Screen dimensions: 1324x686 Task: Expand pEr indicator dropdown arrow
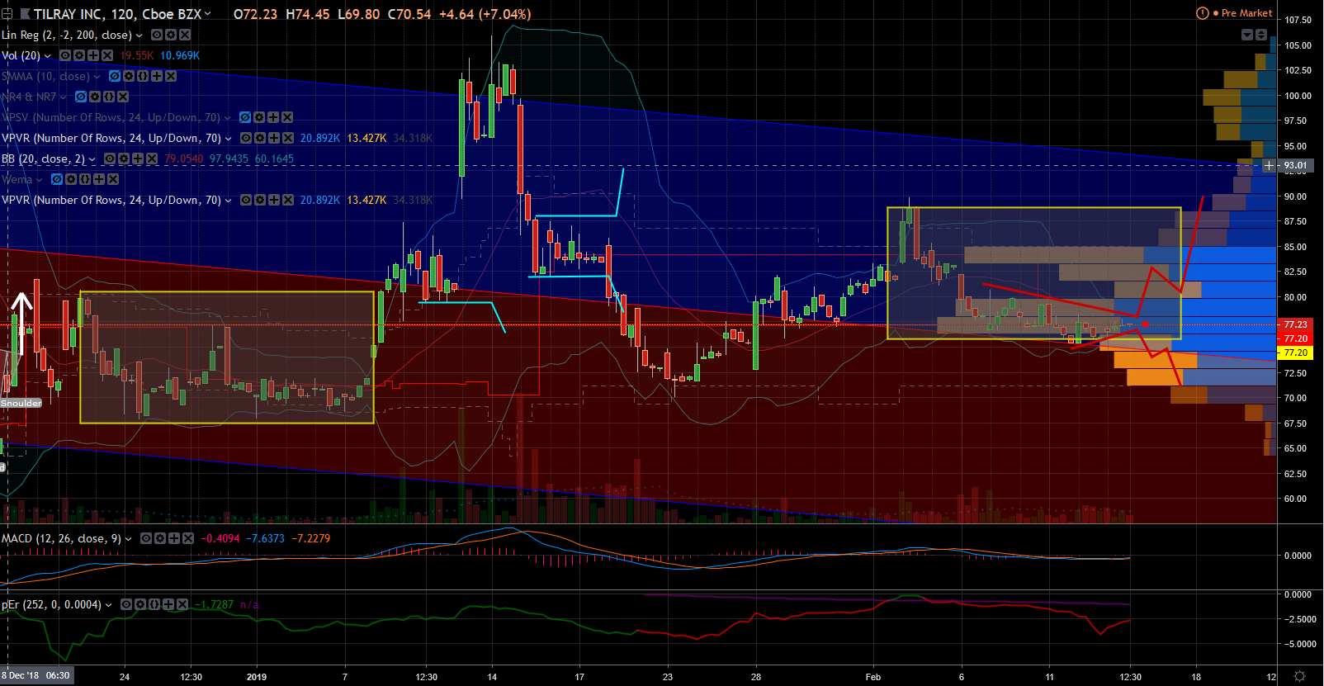point(108,605)
